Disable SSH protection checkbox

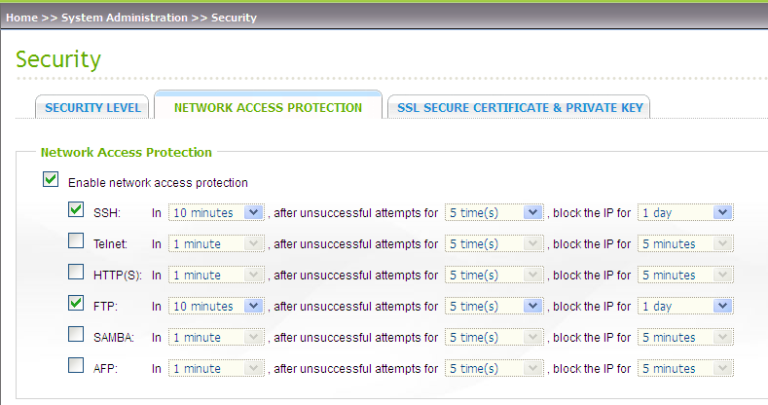[76, 210]
